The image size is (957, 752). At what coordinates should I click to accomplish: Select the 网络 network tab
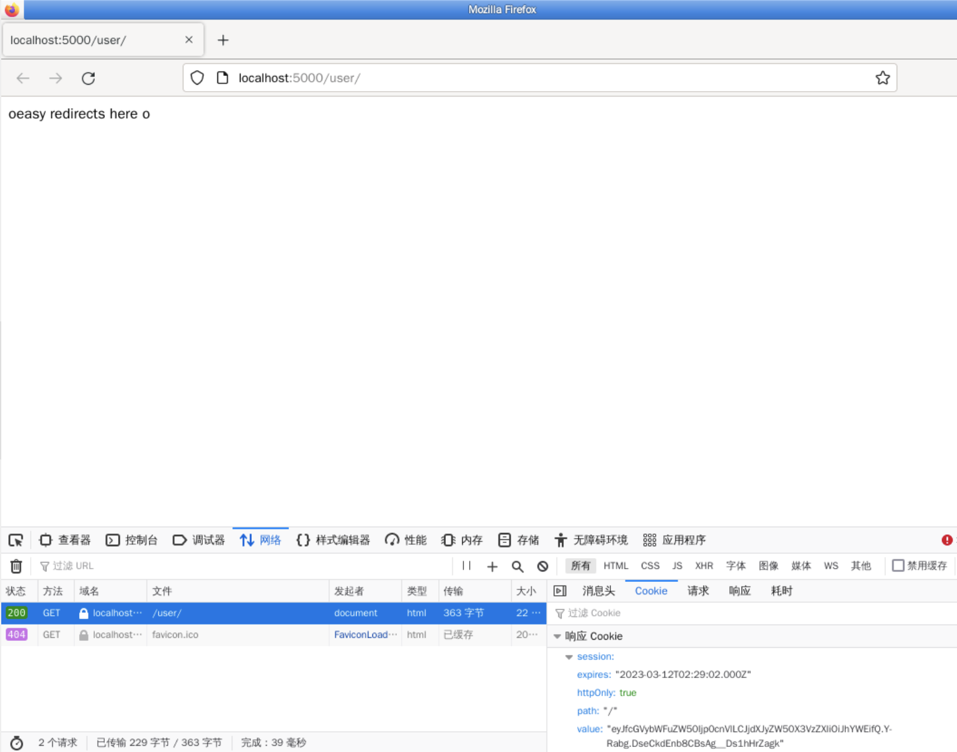tap(261, 540)
